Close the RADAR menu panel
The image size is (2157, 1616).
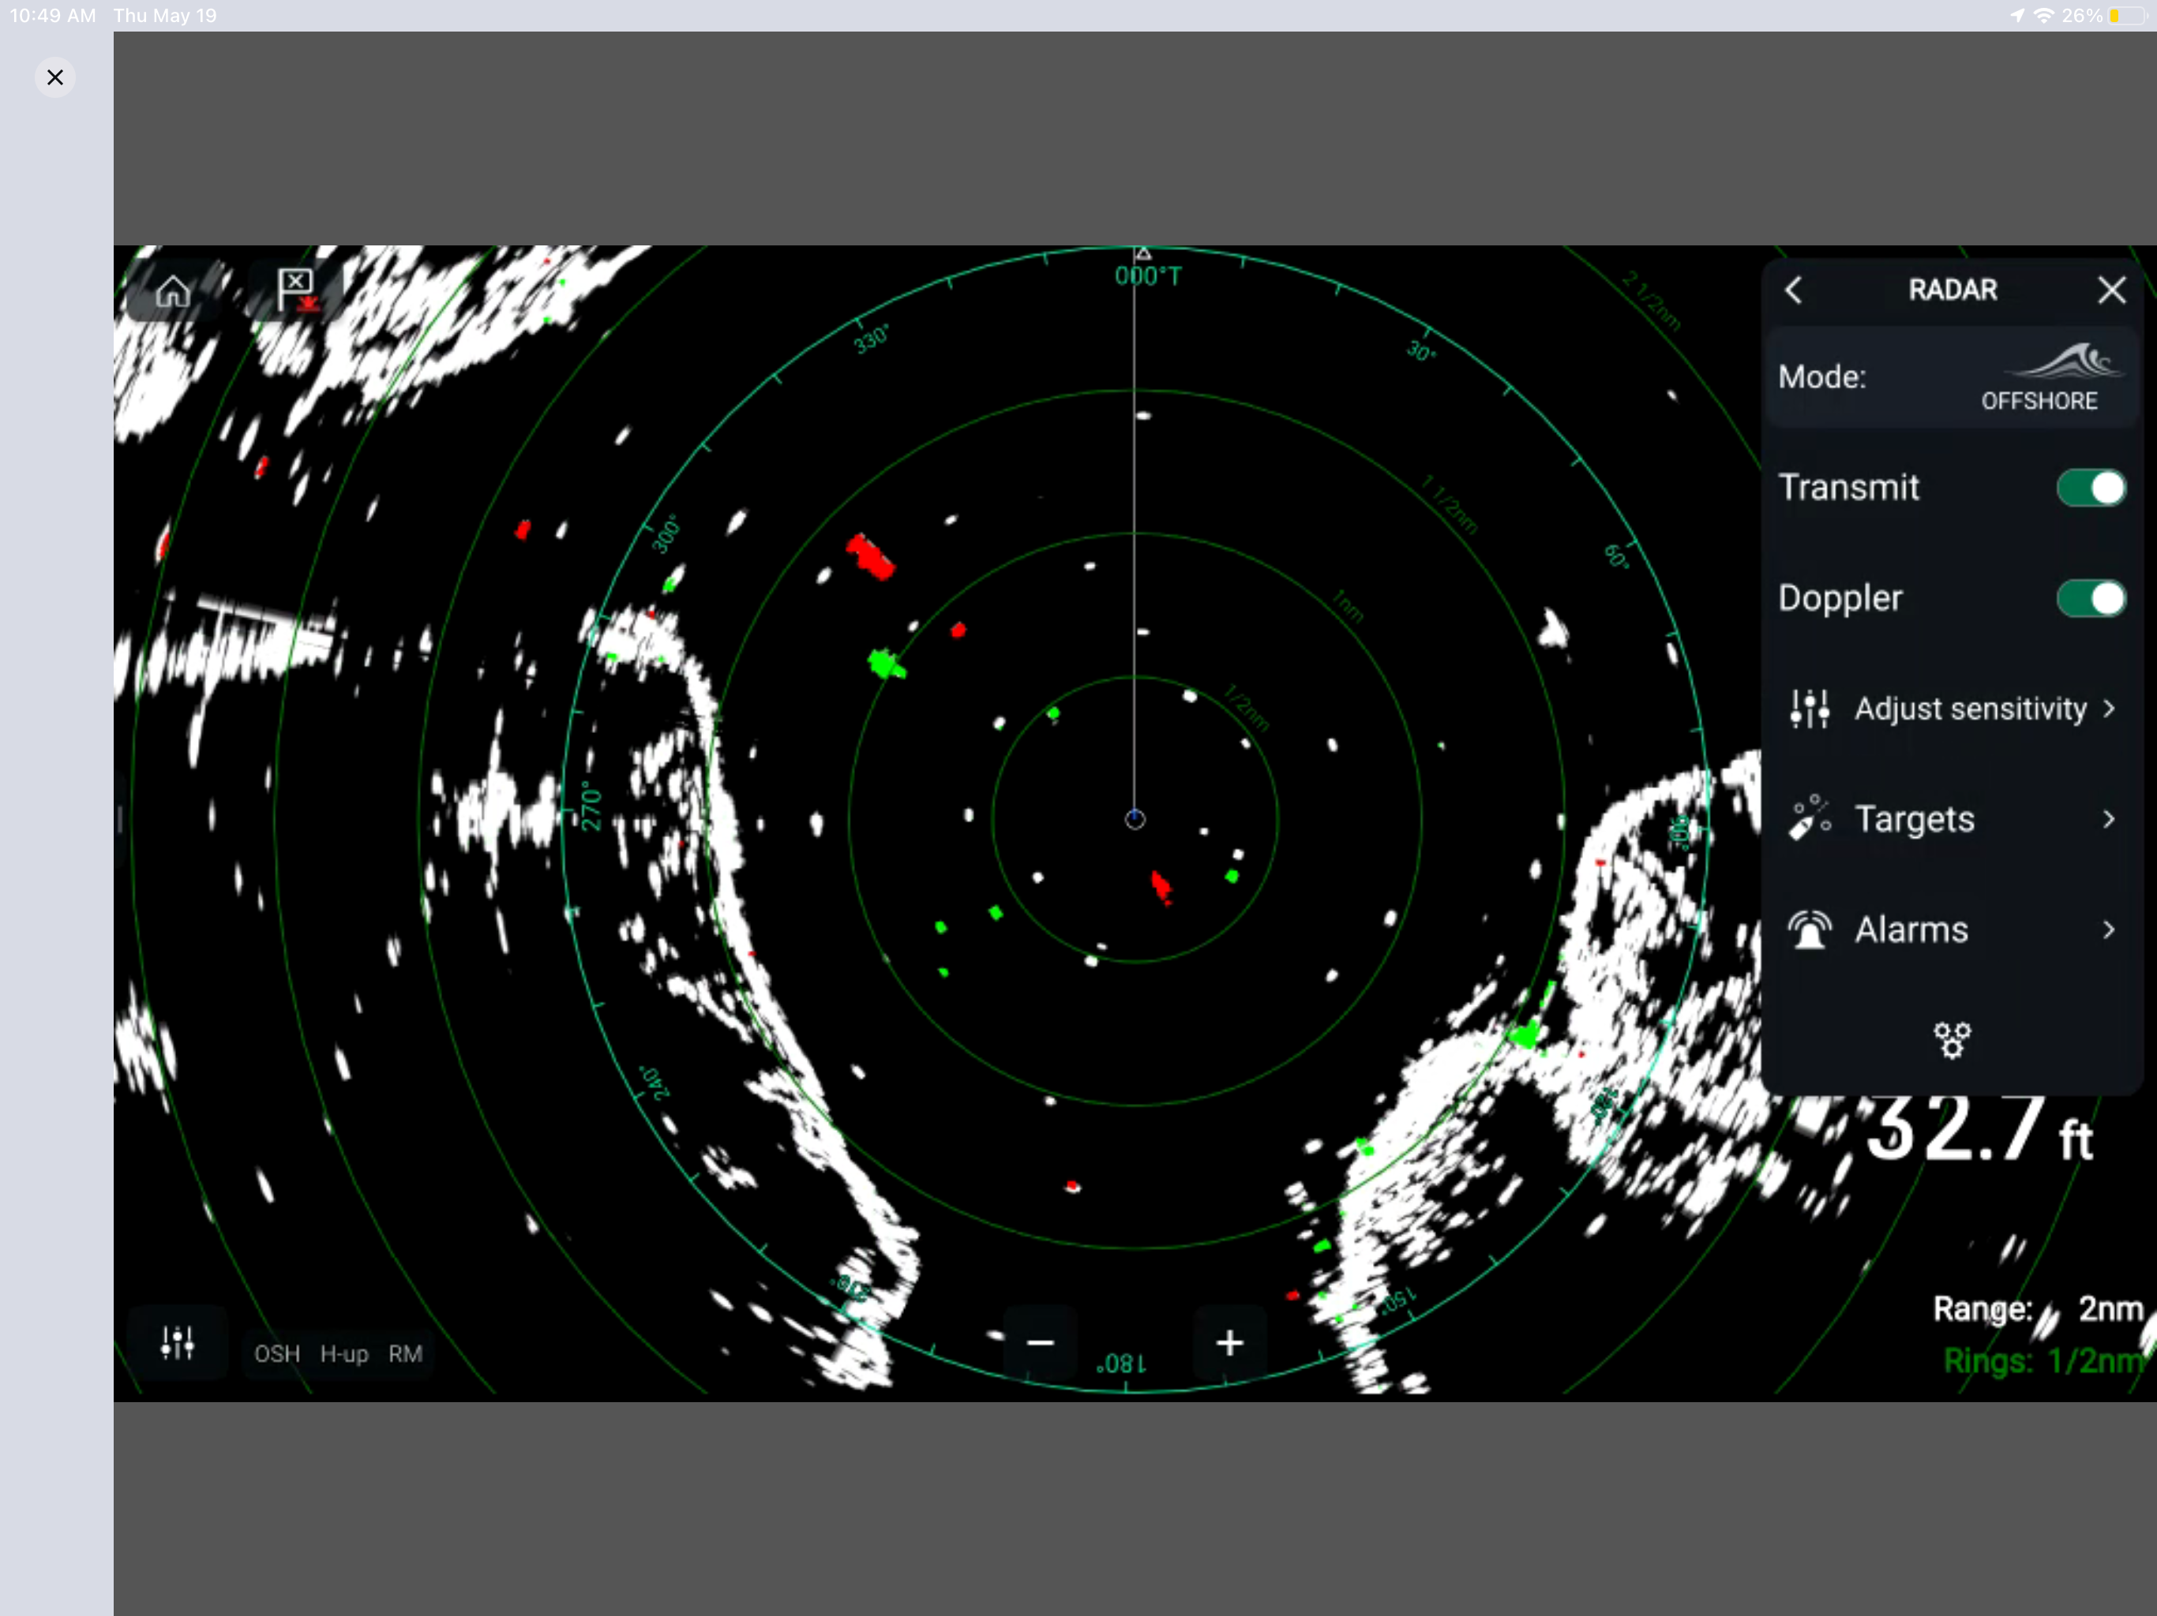(x=2111, y=290)
